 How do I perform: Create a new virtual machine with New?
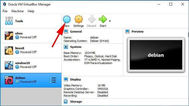(67, 21)
